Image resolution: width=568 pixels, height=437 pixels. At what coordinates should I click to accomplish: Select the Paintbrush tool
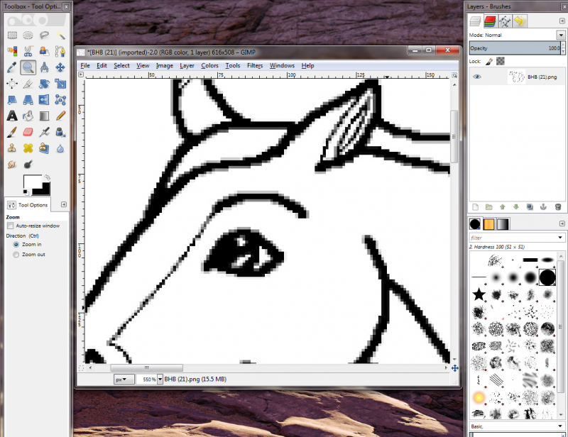click(12, 132)
